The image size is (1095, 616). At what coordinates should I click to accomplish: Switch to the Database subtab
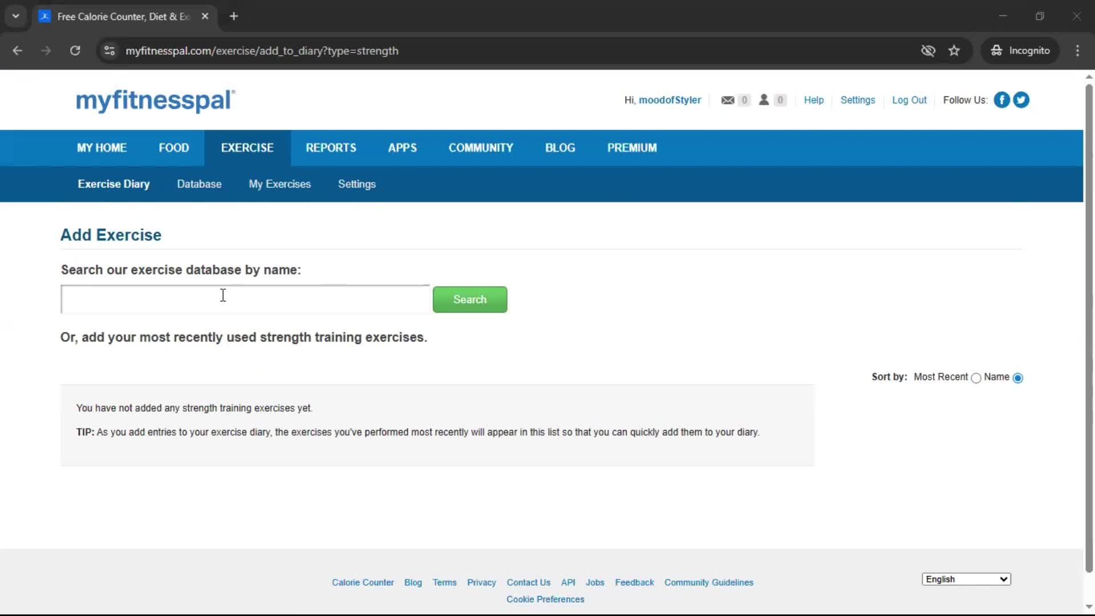(199, 184)
